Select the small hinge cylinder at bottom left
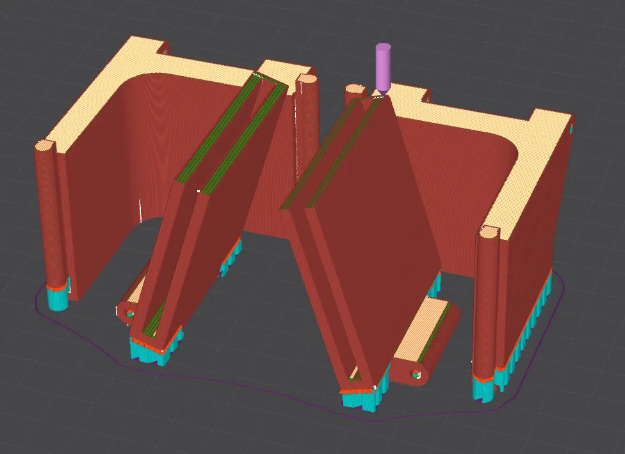 click(x=127, y=312)
